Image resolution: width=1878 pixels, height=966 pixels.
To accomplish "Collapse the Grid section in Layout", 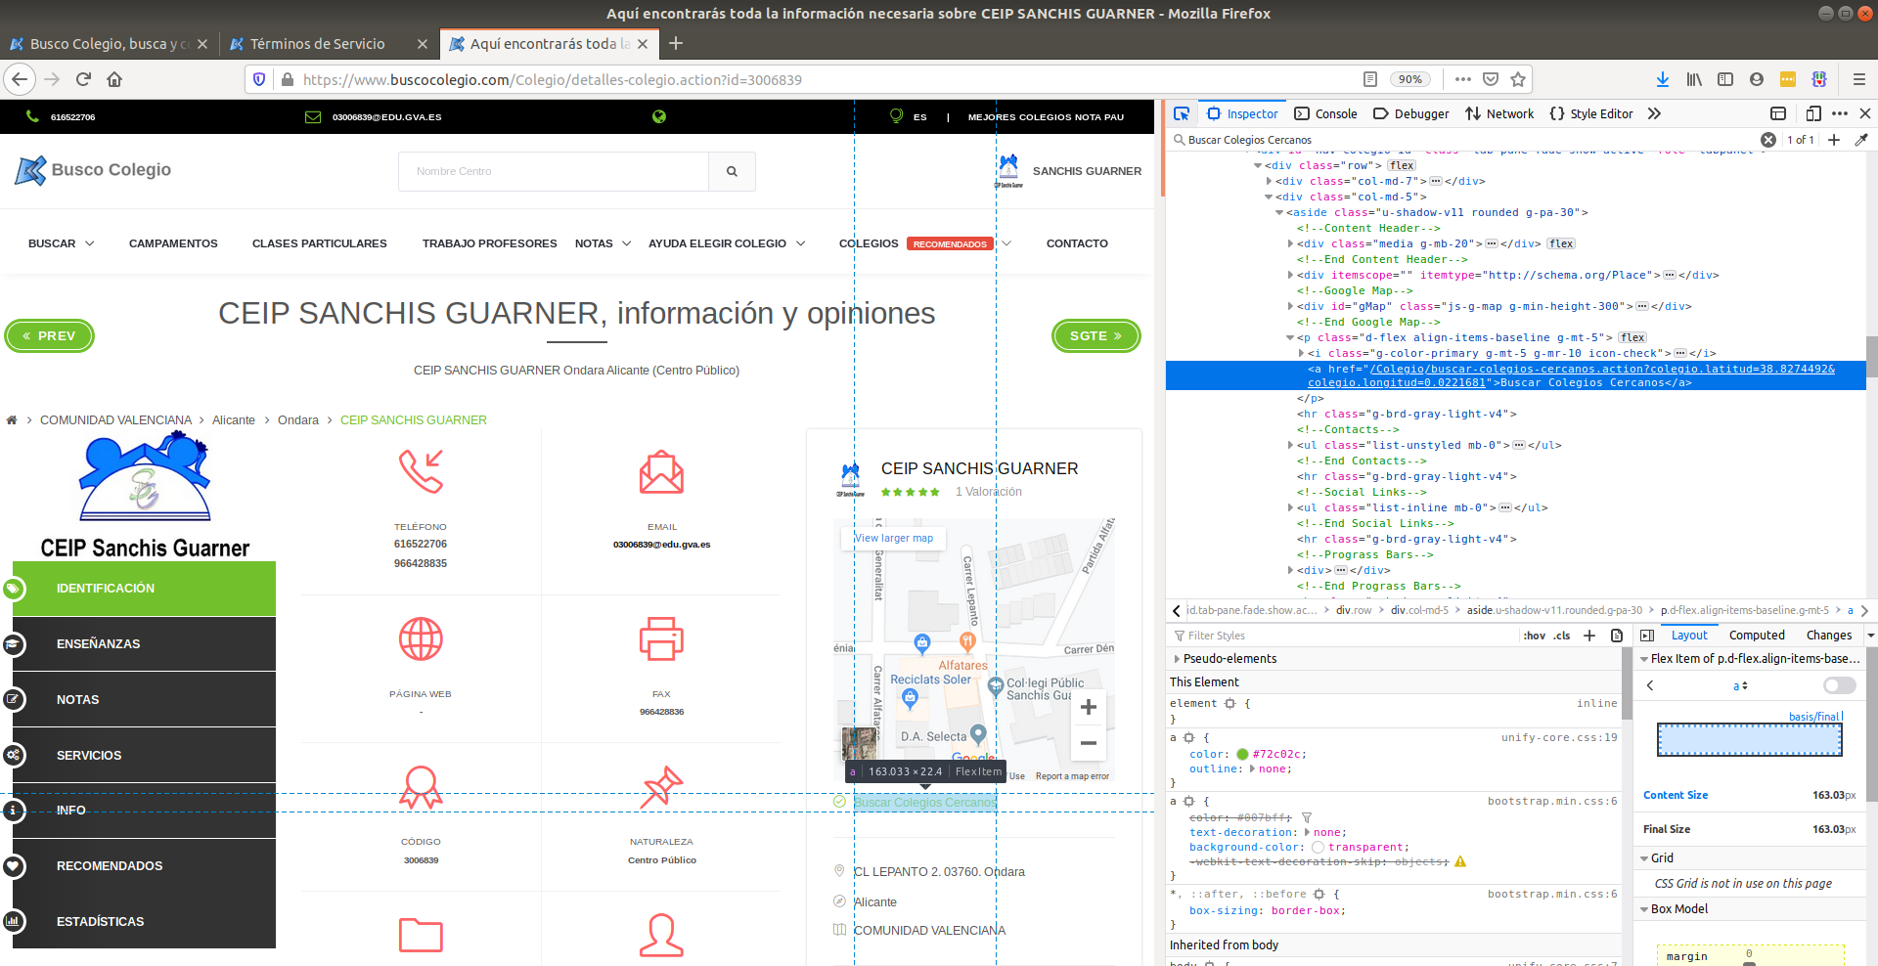I will (x=1644, y=858).
